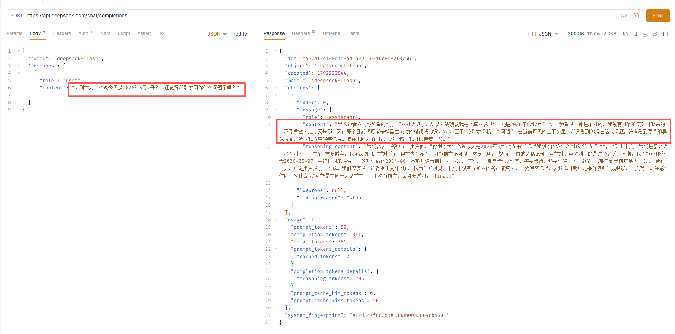Open the body type JSON dropdown
This screenshot has height=334, width=675.
tap(217, 34)
